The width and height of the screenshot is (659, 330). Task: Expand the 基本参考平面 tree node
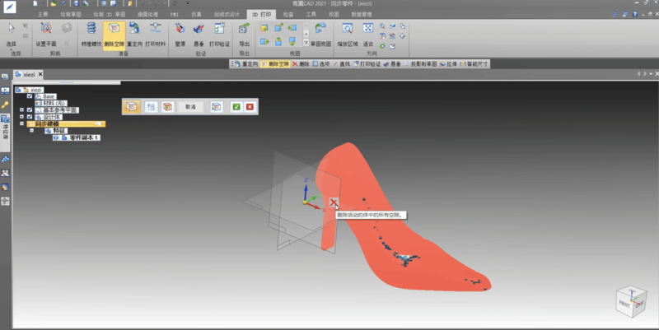pos(21,109)
